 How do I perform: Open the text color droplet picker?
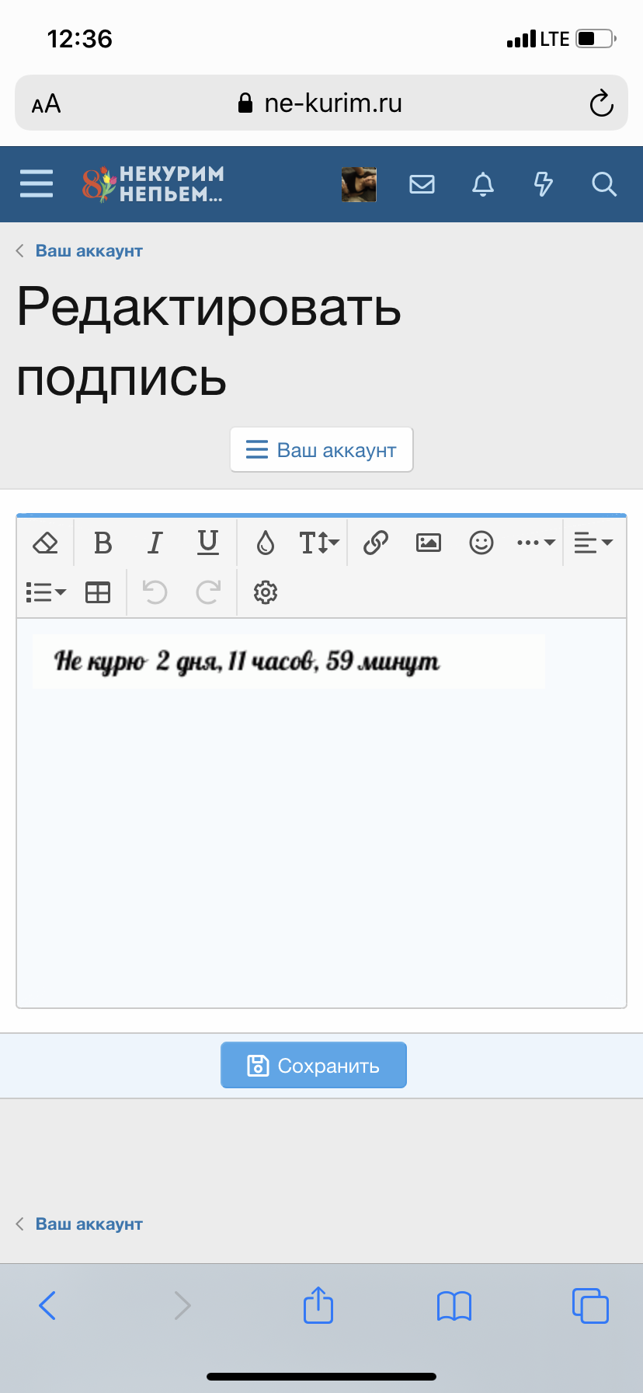266,543
